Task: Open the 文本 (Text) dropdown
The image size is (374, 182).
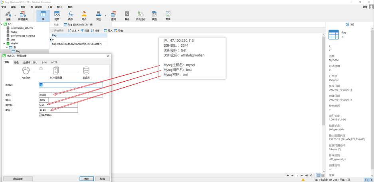Action: (74, 31)
